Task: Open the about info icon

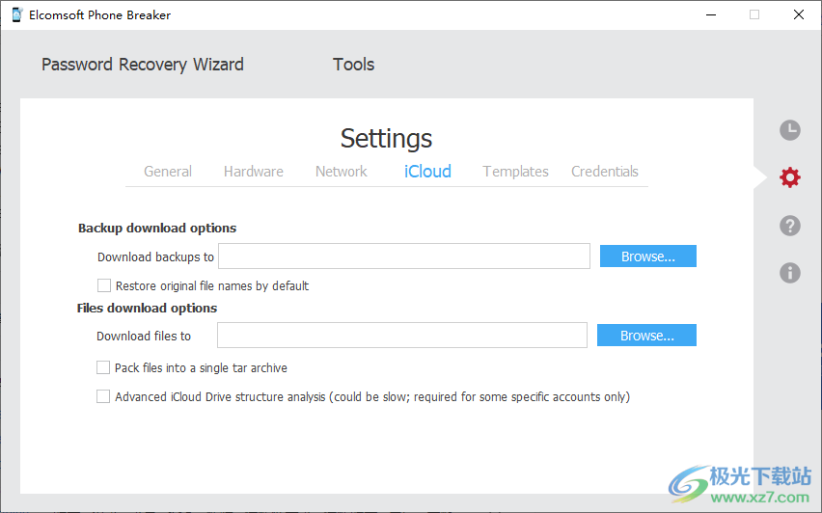Action: pyautogui.click(x=789, y=273)
